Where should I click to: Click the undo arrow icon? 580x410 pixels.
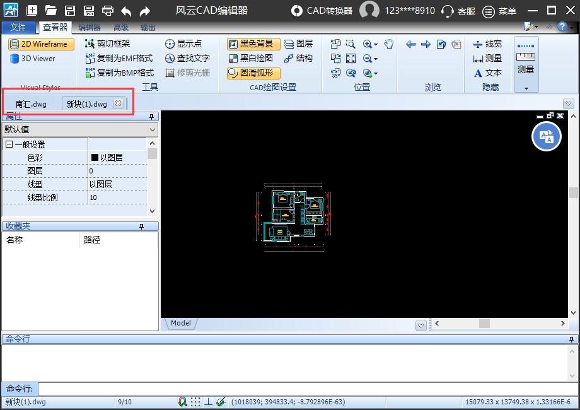pos(127,11)
